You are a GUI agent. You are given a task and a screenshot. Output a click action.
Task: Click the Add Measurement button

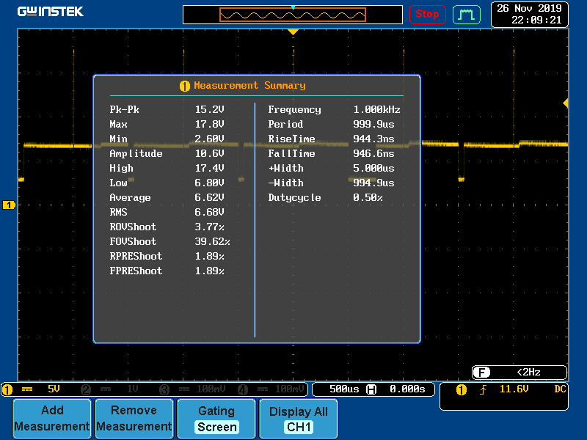(x=52, y=418)
